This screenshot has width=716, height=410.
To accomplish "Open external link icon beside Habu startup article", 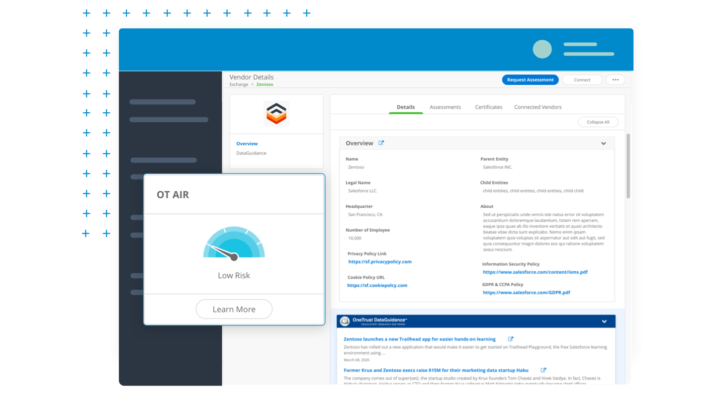I will [x=543, y=370].
